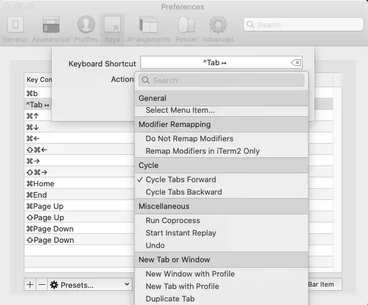Choose New Tab with Profile
Image resolution: width=368 pixels, height=305 pixels.
[x=221, y=286]
